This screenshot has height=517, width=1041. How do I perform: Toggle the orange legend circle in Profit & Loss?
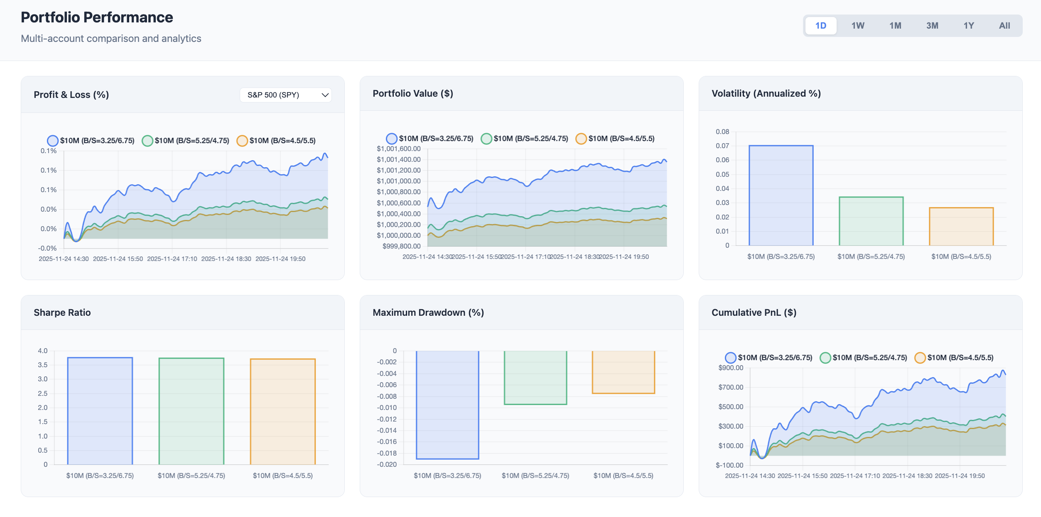tap(243, 141)
